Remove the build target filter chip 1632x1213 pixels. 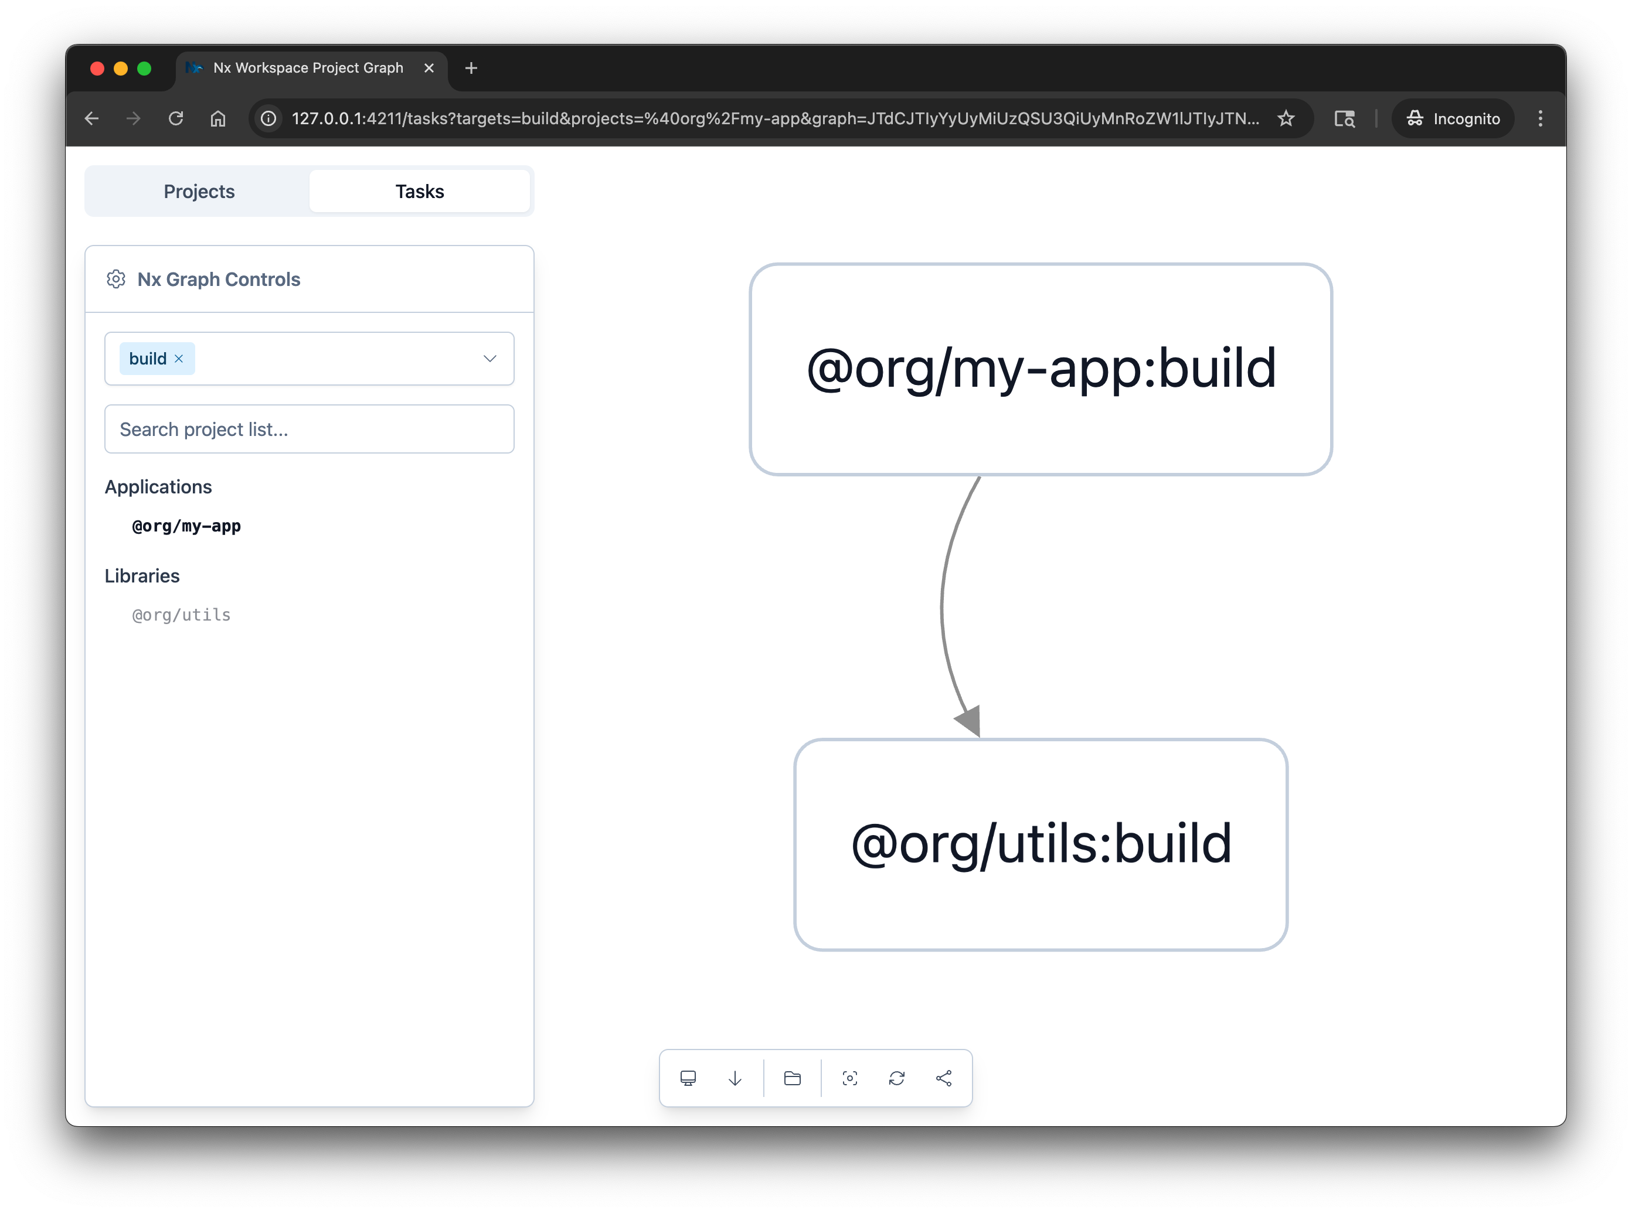click(x=178, y=358)
